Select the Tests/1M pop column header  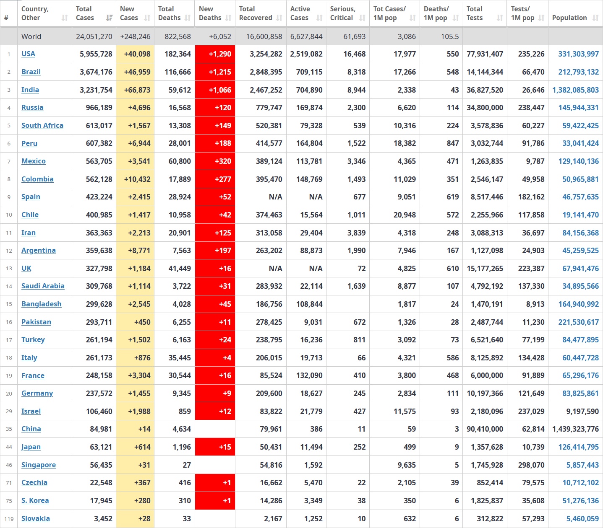pos(522,13)
